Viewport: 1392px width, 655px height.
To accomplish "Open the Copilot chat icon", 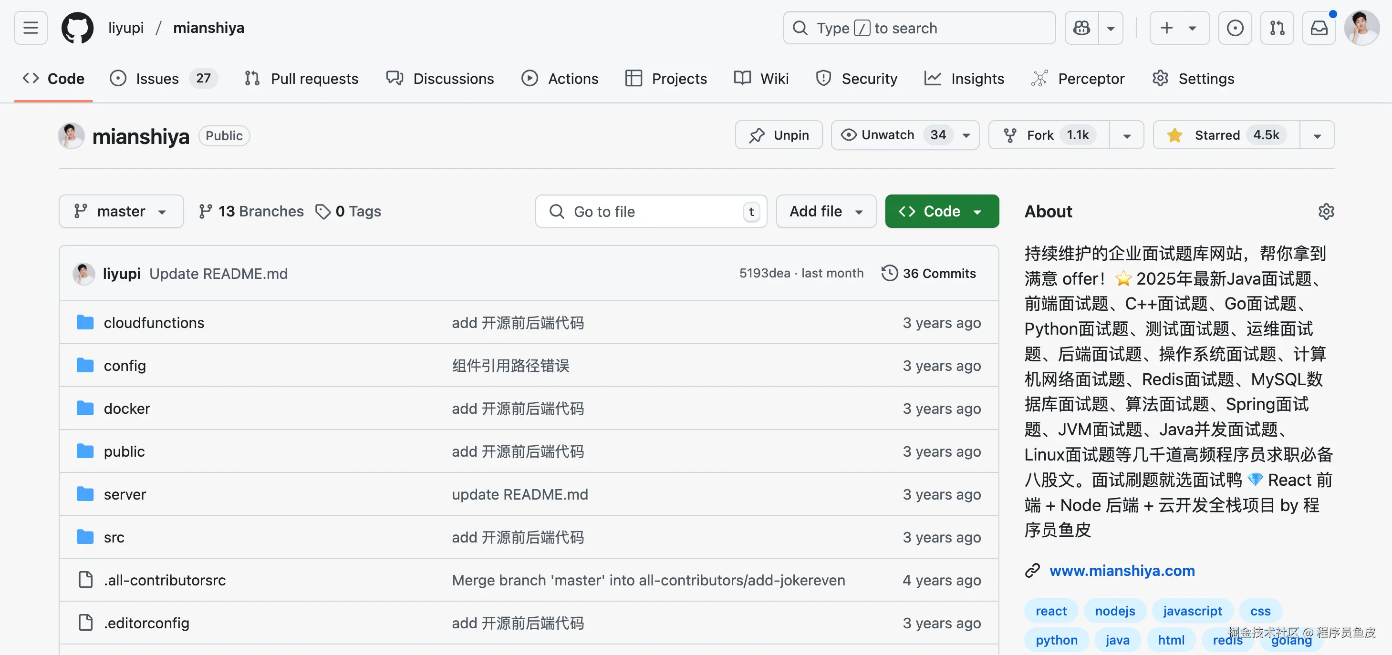I will coord(1081,28).
